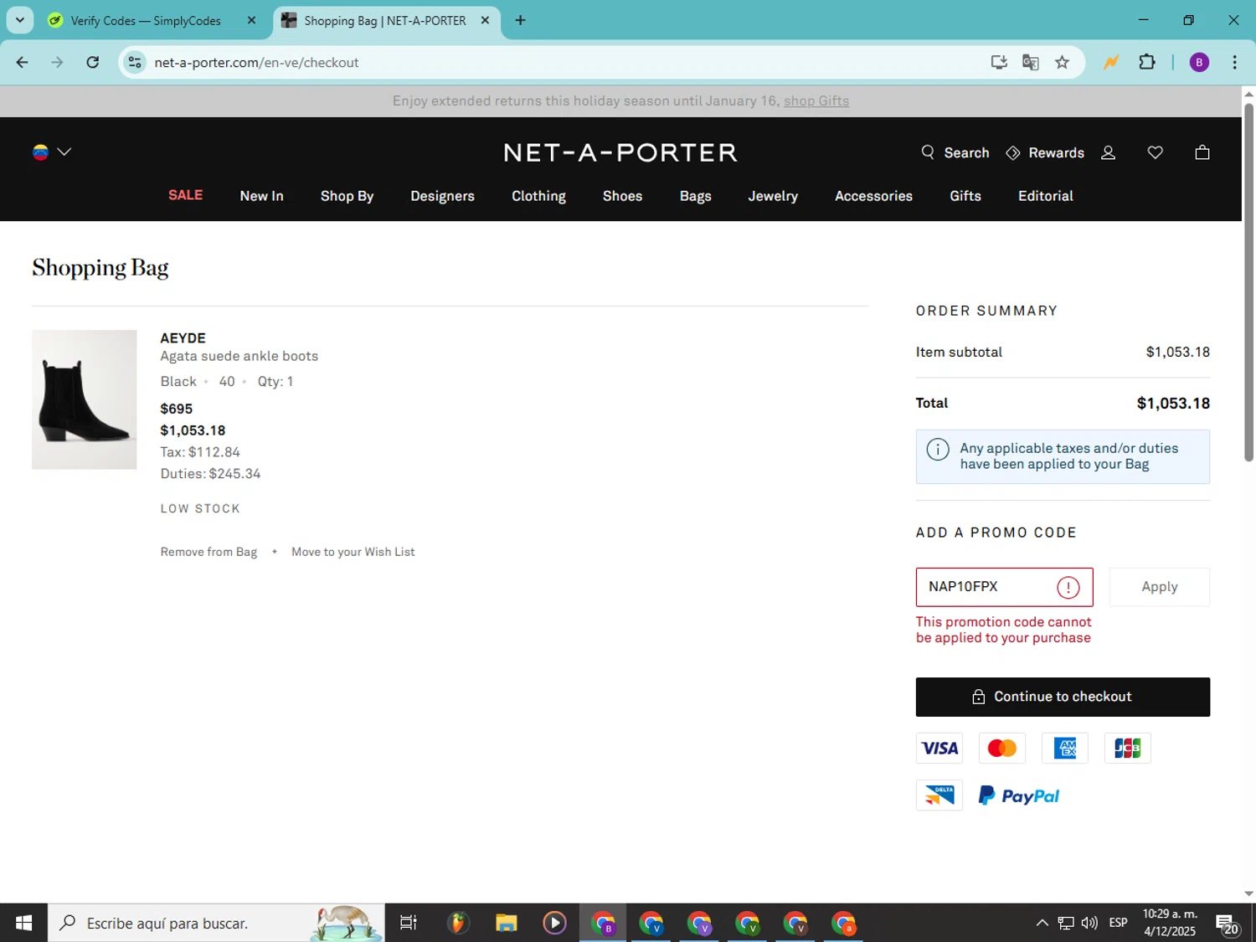
Task: Open Task View in the taskbar
Action: point(409,923)
